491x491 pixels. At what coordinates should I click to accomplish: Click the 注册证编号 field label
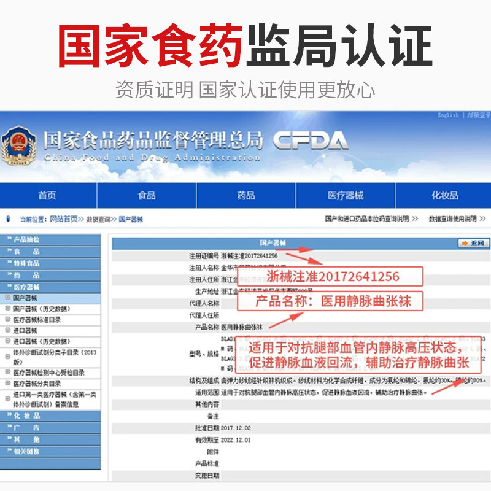tap(204, 256)
